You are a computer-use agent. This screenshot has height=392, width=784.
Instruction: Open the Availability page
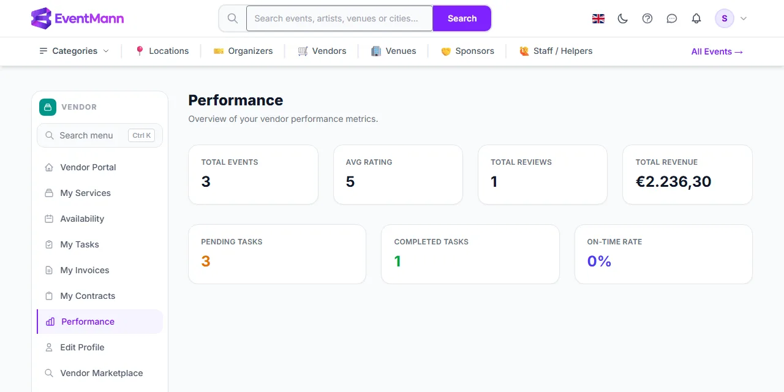(x=100, y=219)
